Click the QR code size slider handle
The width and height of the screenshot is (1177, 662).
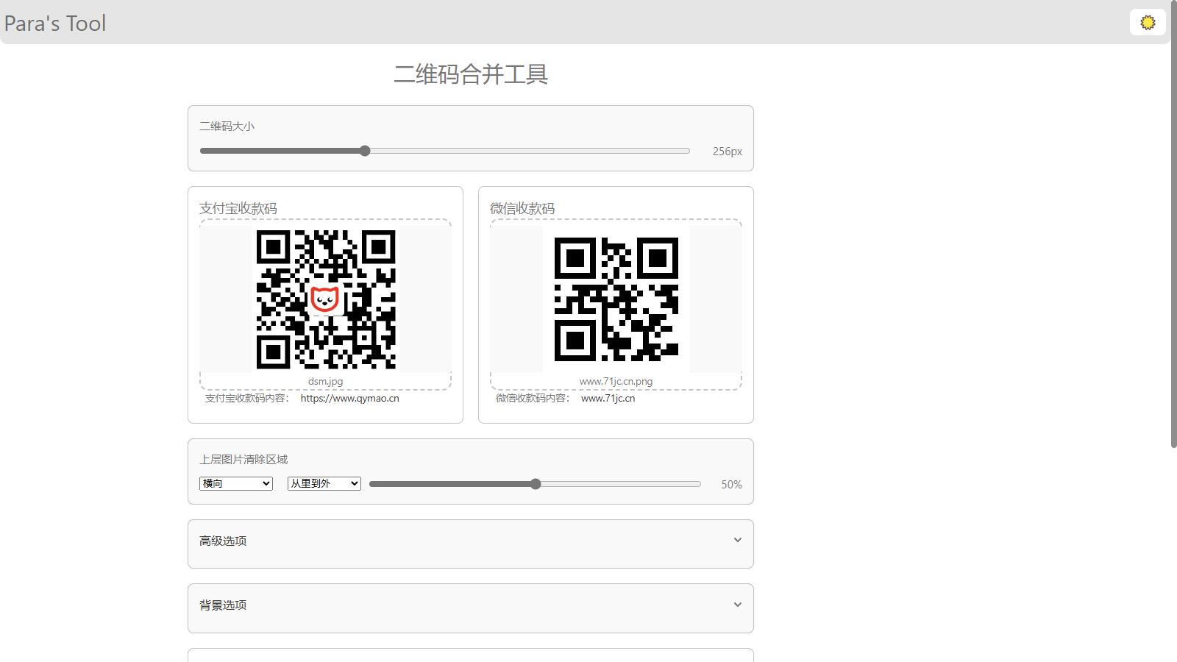365,151
